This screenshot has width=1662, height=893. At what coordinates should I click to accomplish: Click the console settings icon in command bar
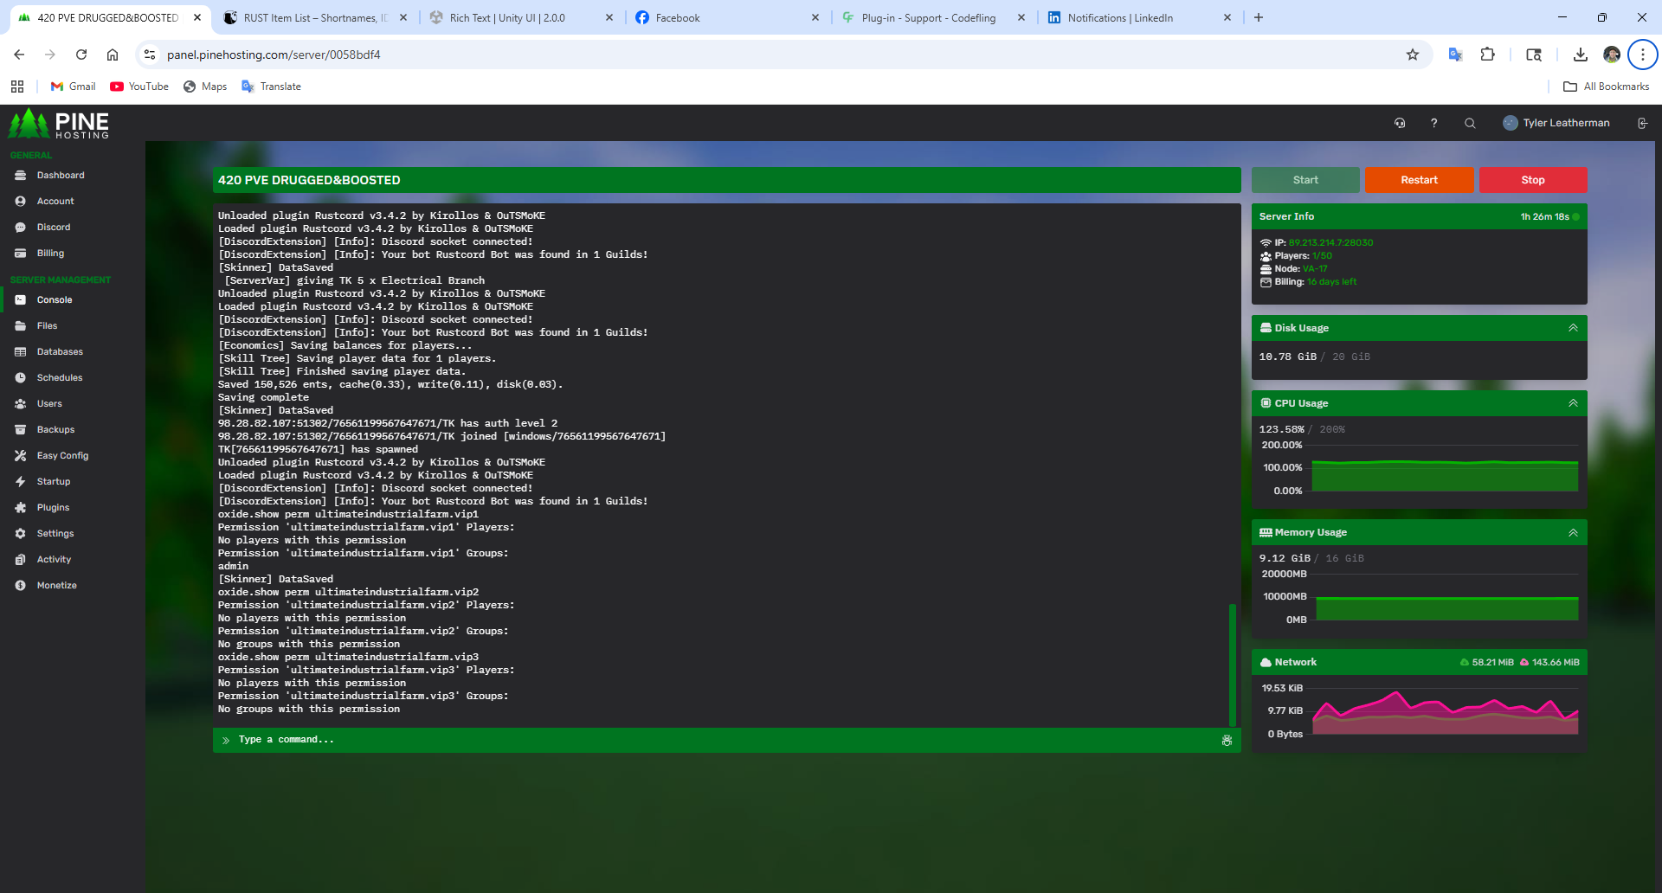[x=1227, y=741]
